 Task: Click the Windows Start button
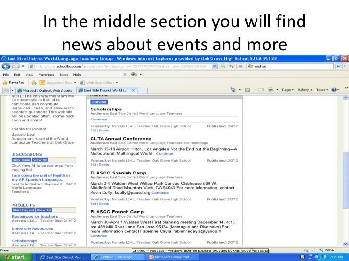point(16,257)
